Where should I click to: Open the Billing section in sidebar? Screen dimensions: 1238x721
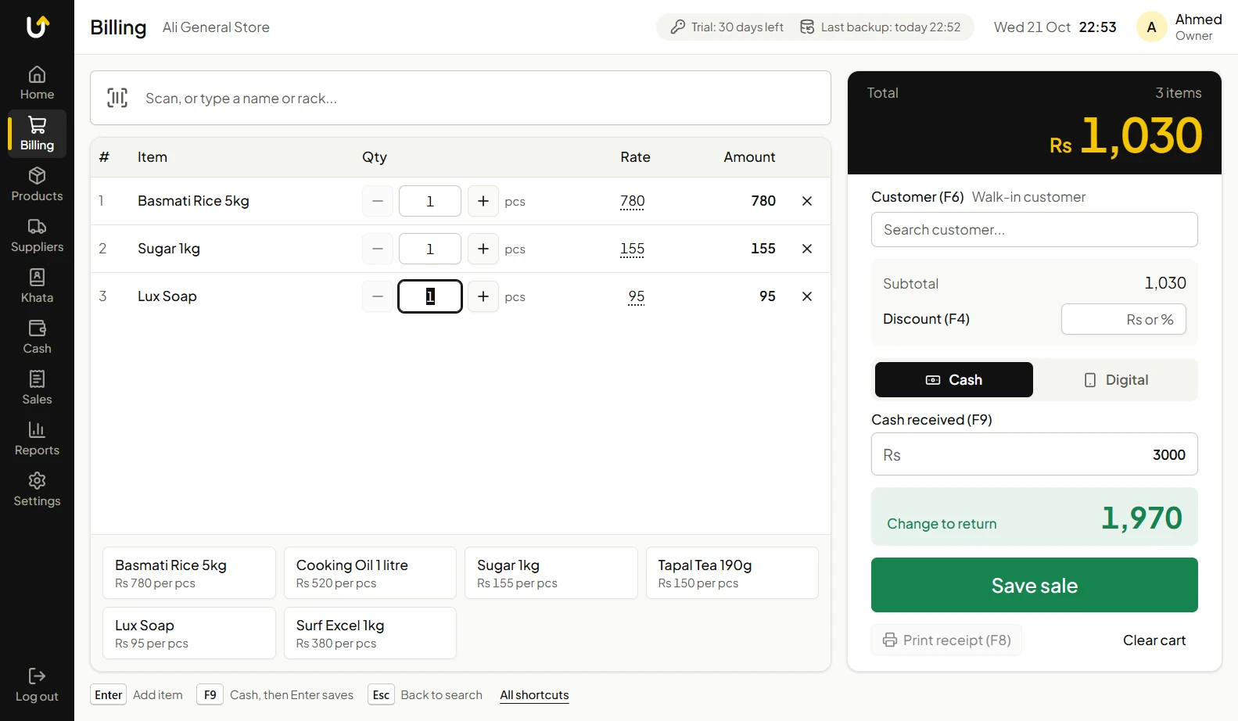[x=37, y=135]
